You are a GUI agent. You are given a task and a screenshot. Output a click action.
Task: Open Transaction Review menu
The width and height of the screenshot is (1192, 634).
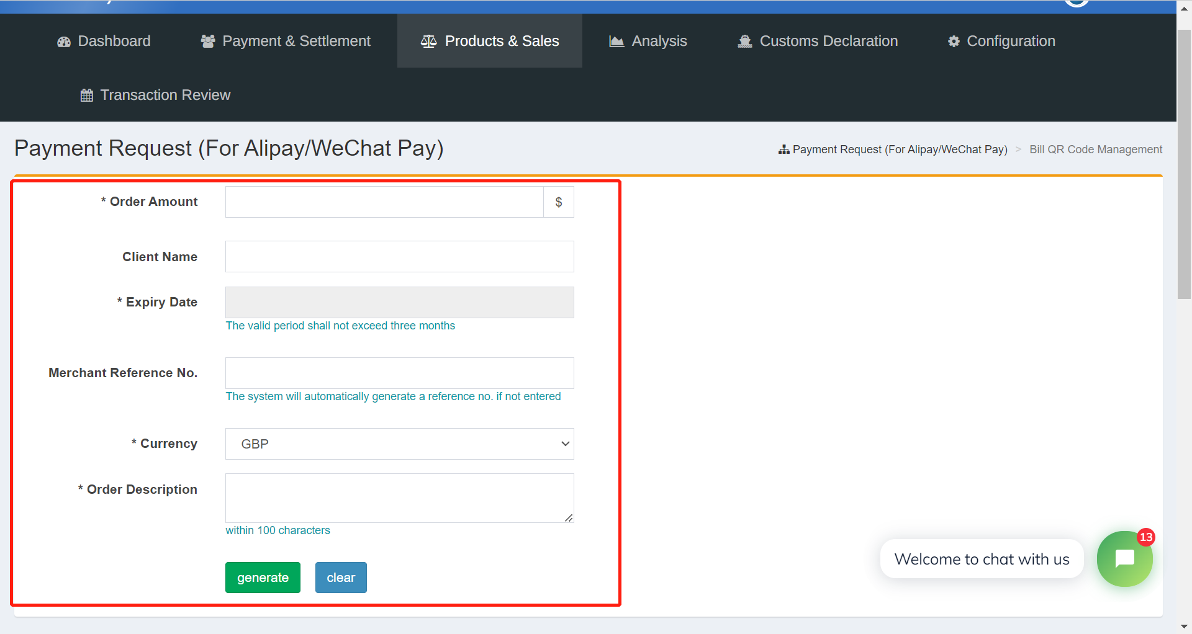point(156,95)
